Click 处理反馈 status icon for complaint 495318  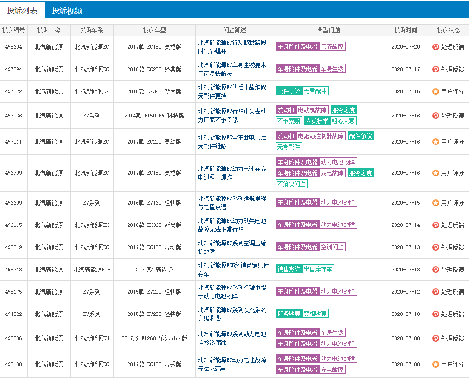pos(435,270)
